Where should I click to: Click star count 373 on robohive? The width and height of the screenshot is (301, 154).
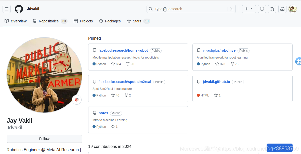pos(220,64)
